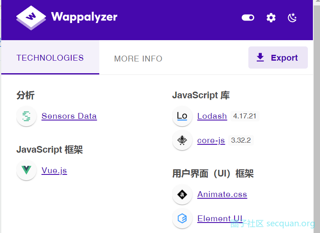Open the core-js link

(x=211, y=141)
